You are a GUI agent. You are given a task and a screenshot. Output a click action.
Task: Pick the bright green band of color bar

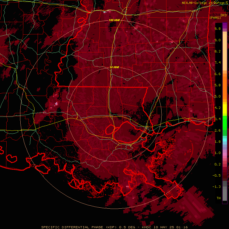pos(225,123)
